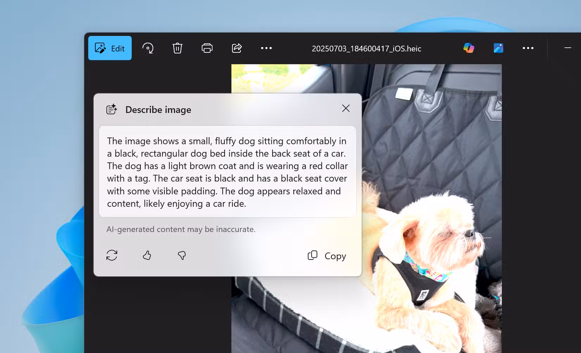Share the photo using the share icon
The image size is (581, 353).
pos(237,48)
